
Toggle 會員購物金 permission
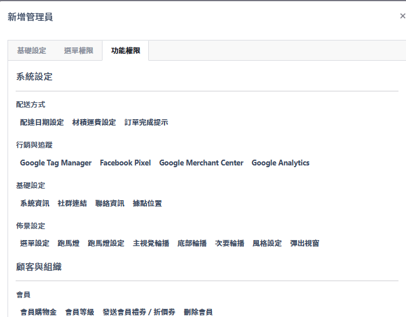click(38, 312)
